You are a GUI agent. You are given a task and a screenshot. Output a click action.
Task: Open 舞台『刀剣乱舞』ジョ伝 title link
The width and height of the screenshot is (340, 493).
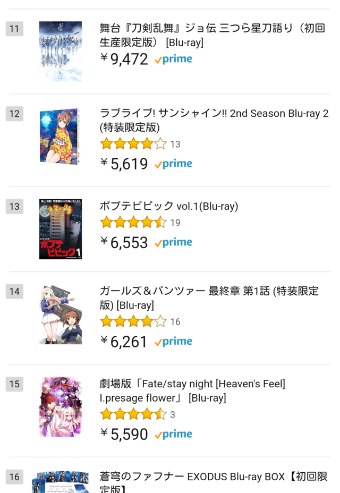pyautogui.click(x=212, y=35)
